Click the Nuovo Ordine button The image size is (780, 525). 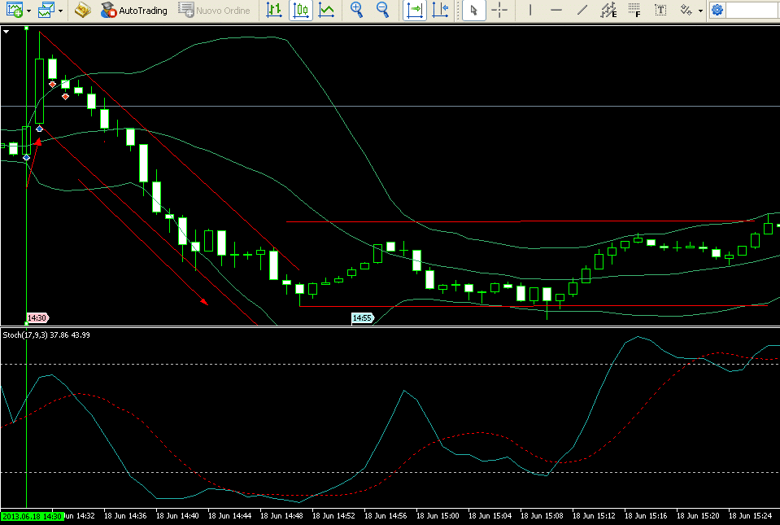[x=215, y=10]
